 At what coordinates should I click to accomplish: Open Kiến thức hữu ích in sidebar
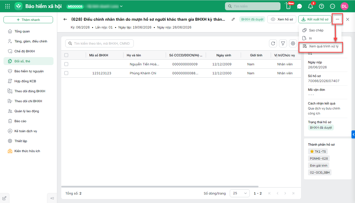click(x=28, y=151)
